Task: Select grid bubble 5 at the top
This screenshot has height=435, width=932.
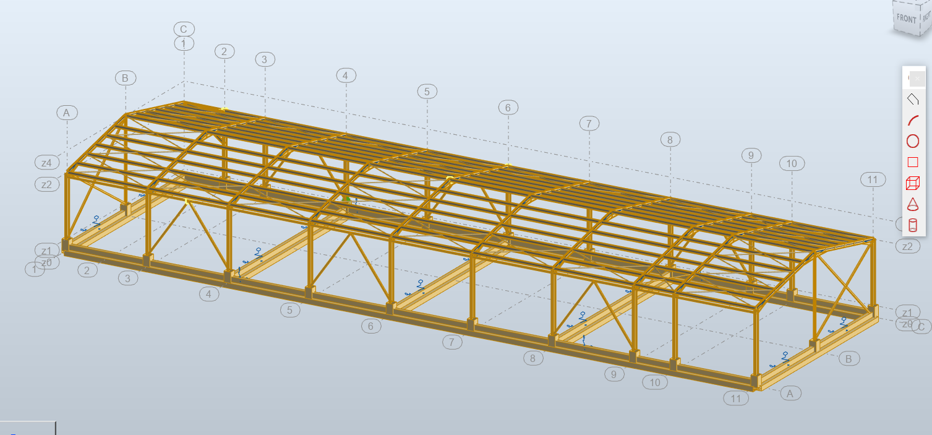Action: point(427,90)
